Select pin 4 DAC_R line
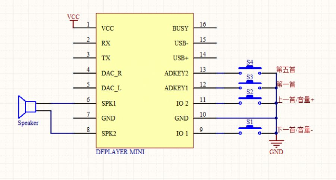Image resolution: width=336 pixels, height=180 pixels. pos(85,73)
